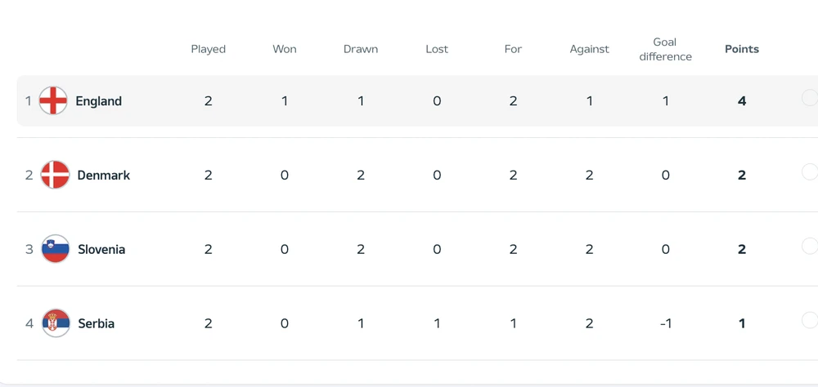Open the Denmark team link
The height and width of the screenshot is (387, 818).
[x=103, y=175]
